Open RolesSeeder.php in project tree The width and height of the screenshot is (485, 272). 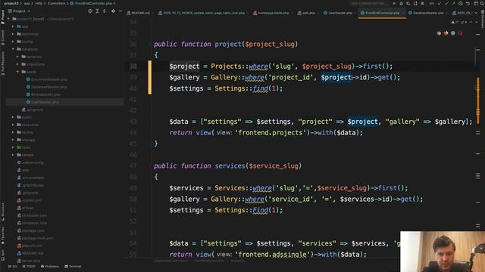44,94
